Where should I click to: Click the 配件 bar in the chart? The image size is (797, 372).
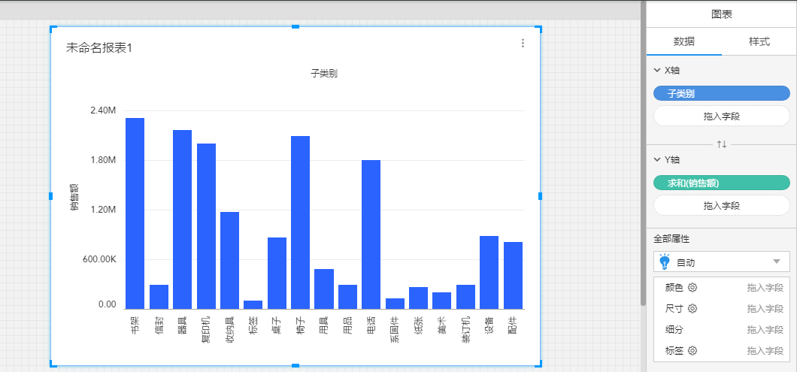pos(513,276)
